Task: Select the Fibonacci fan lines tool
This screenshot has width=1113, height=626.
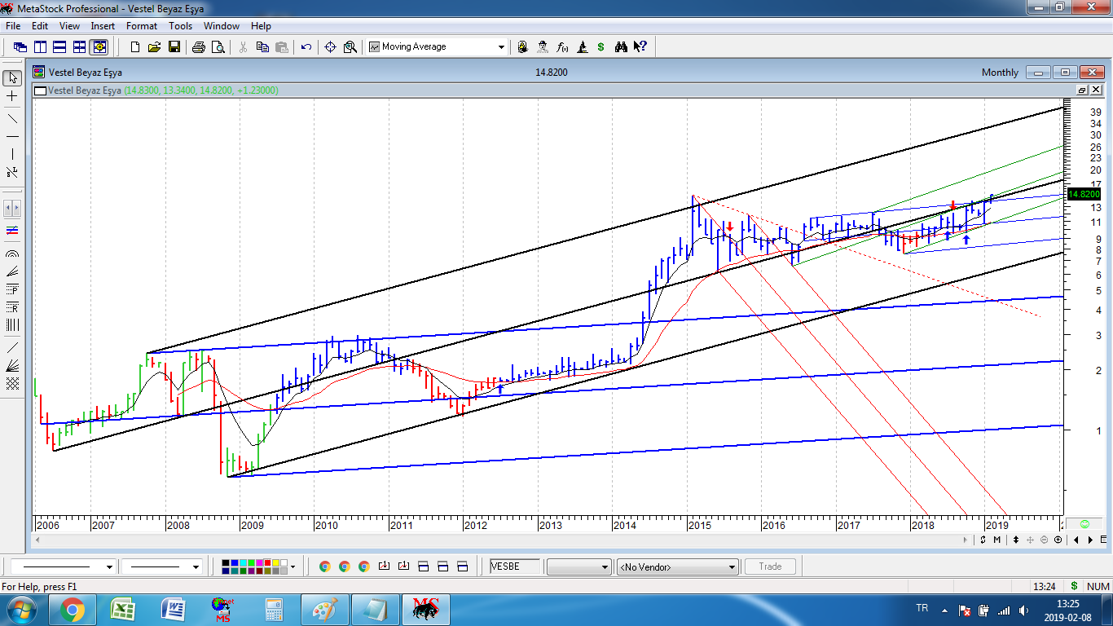Action: tap(12, 272)
